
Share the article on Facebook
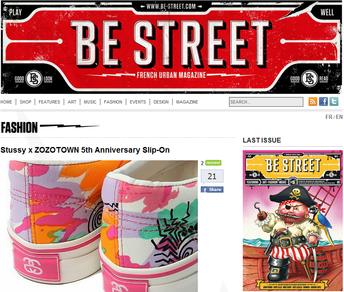tap(212, 189)
